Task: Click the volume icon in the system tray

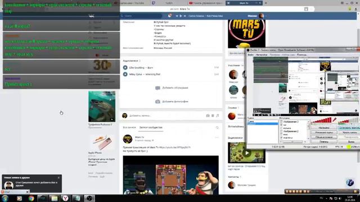Action: pyautogui.click(x=340, y=199)
